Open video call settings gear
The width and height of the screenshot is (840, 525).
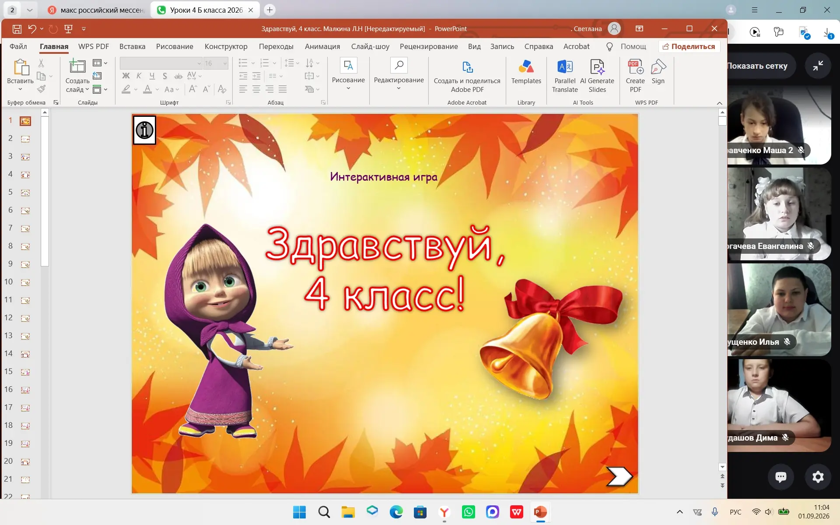coord(818,476)
